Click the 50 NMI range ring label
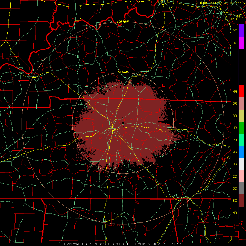The height and width of the screenshot is (246, 246). point(123,72)
